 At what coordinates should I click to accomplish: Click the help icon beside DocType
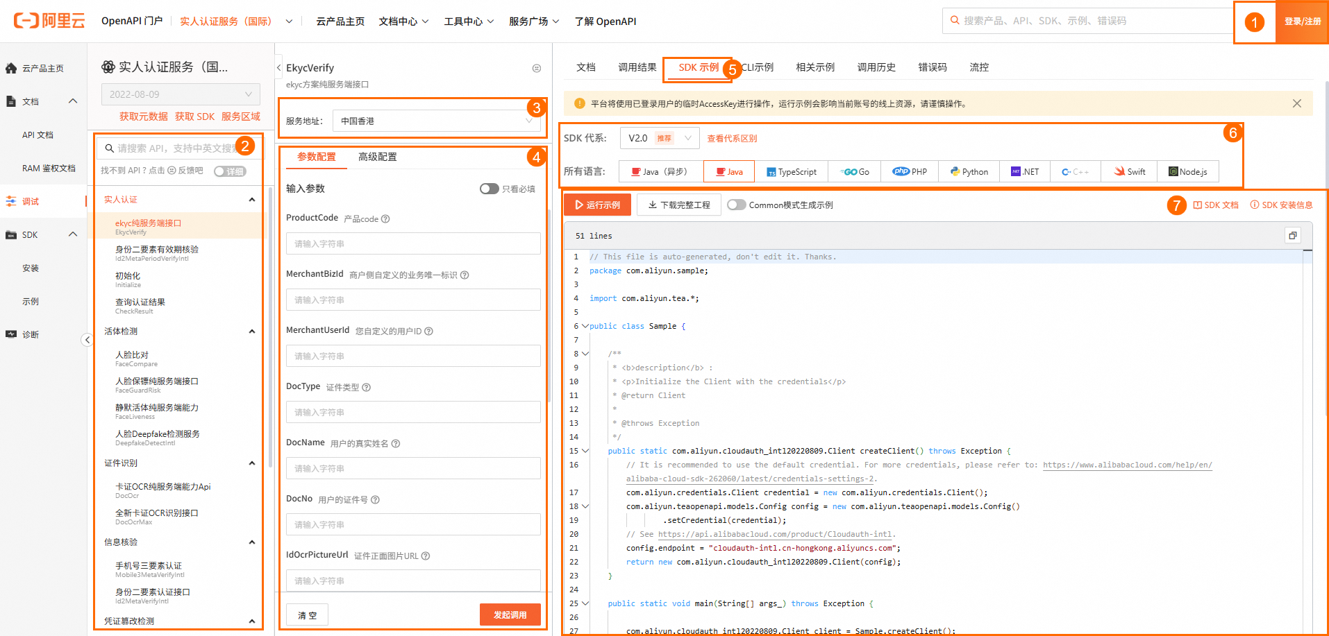click(367, 388)
